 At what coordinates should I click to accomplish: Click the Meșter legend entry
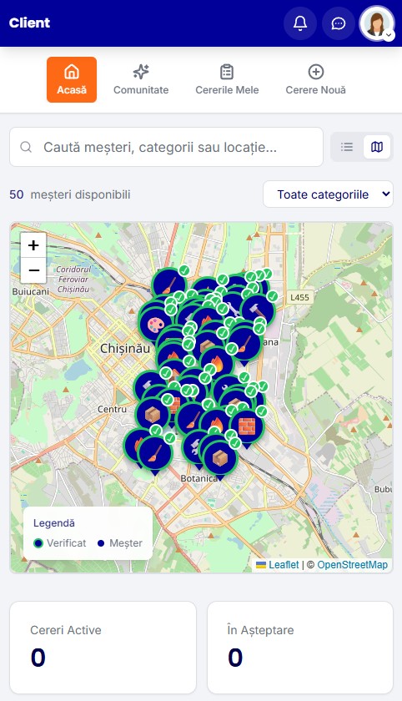120,543
